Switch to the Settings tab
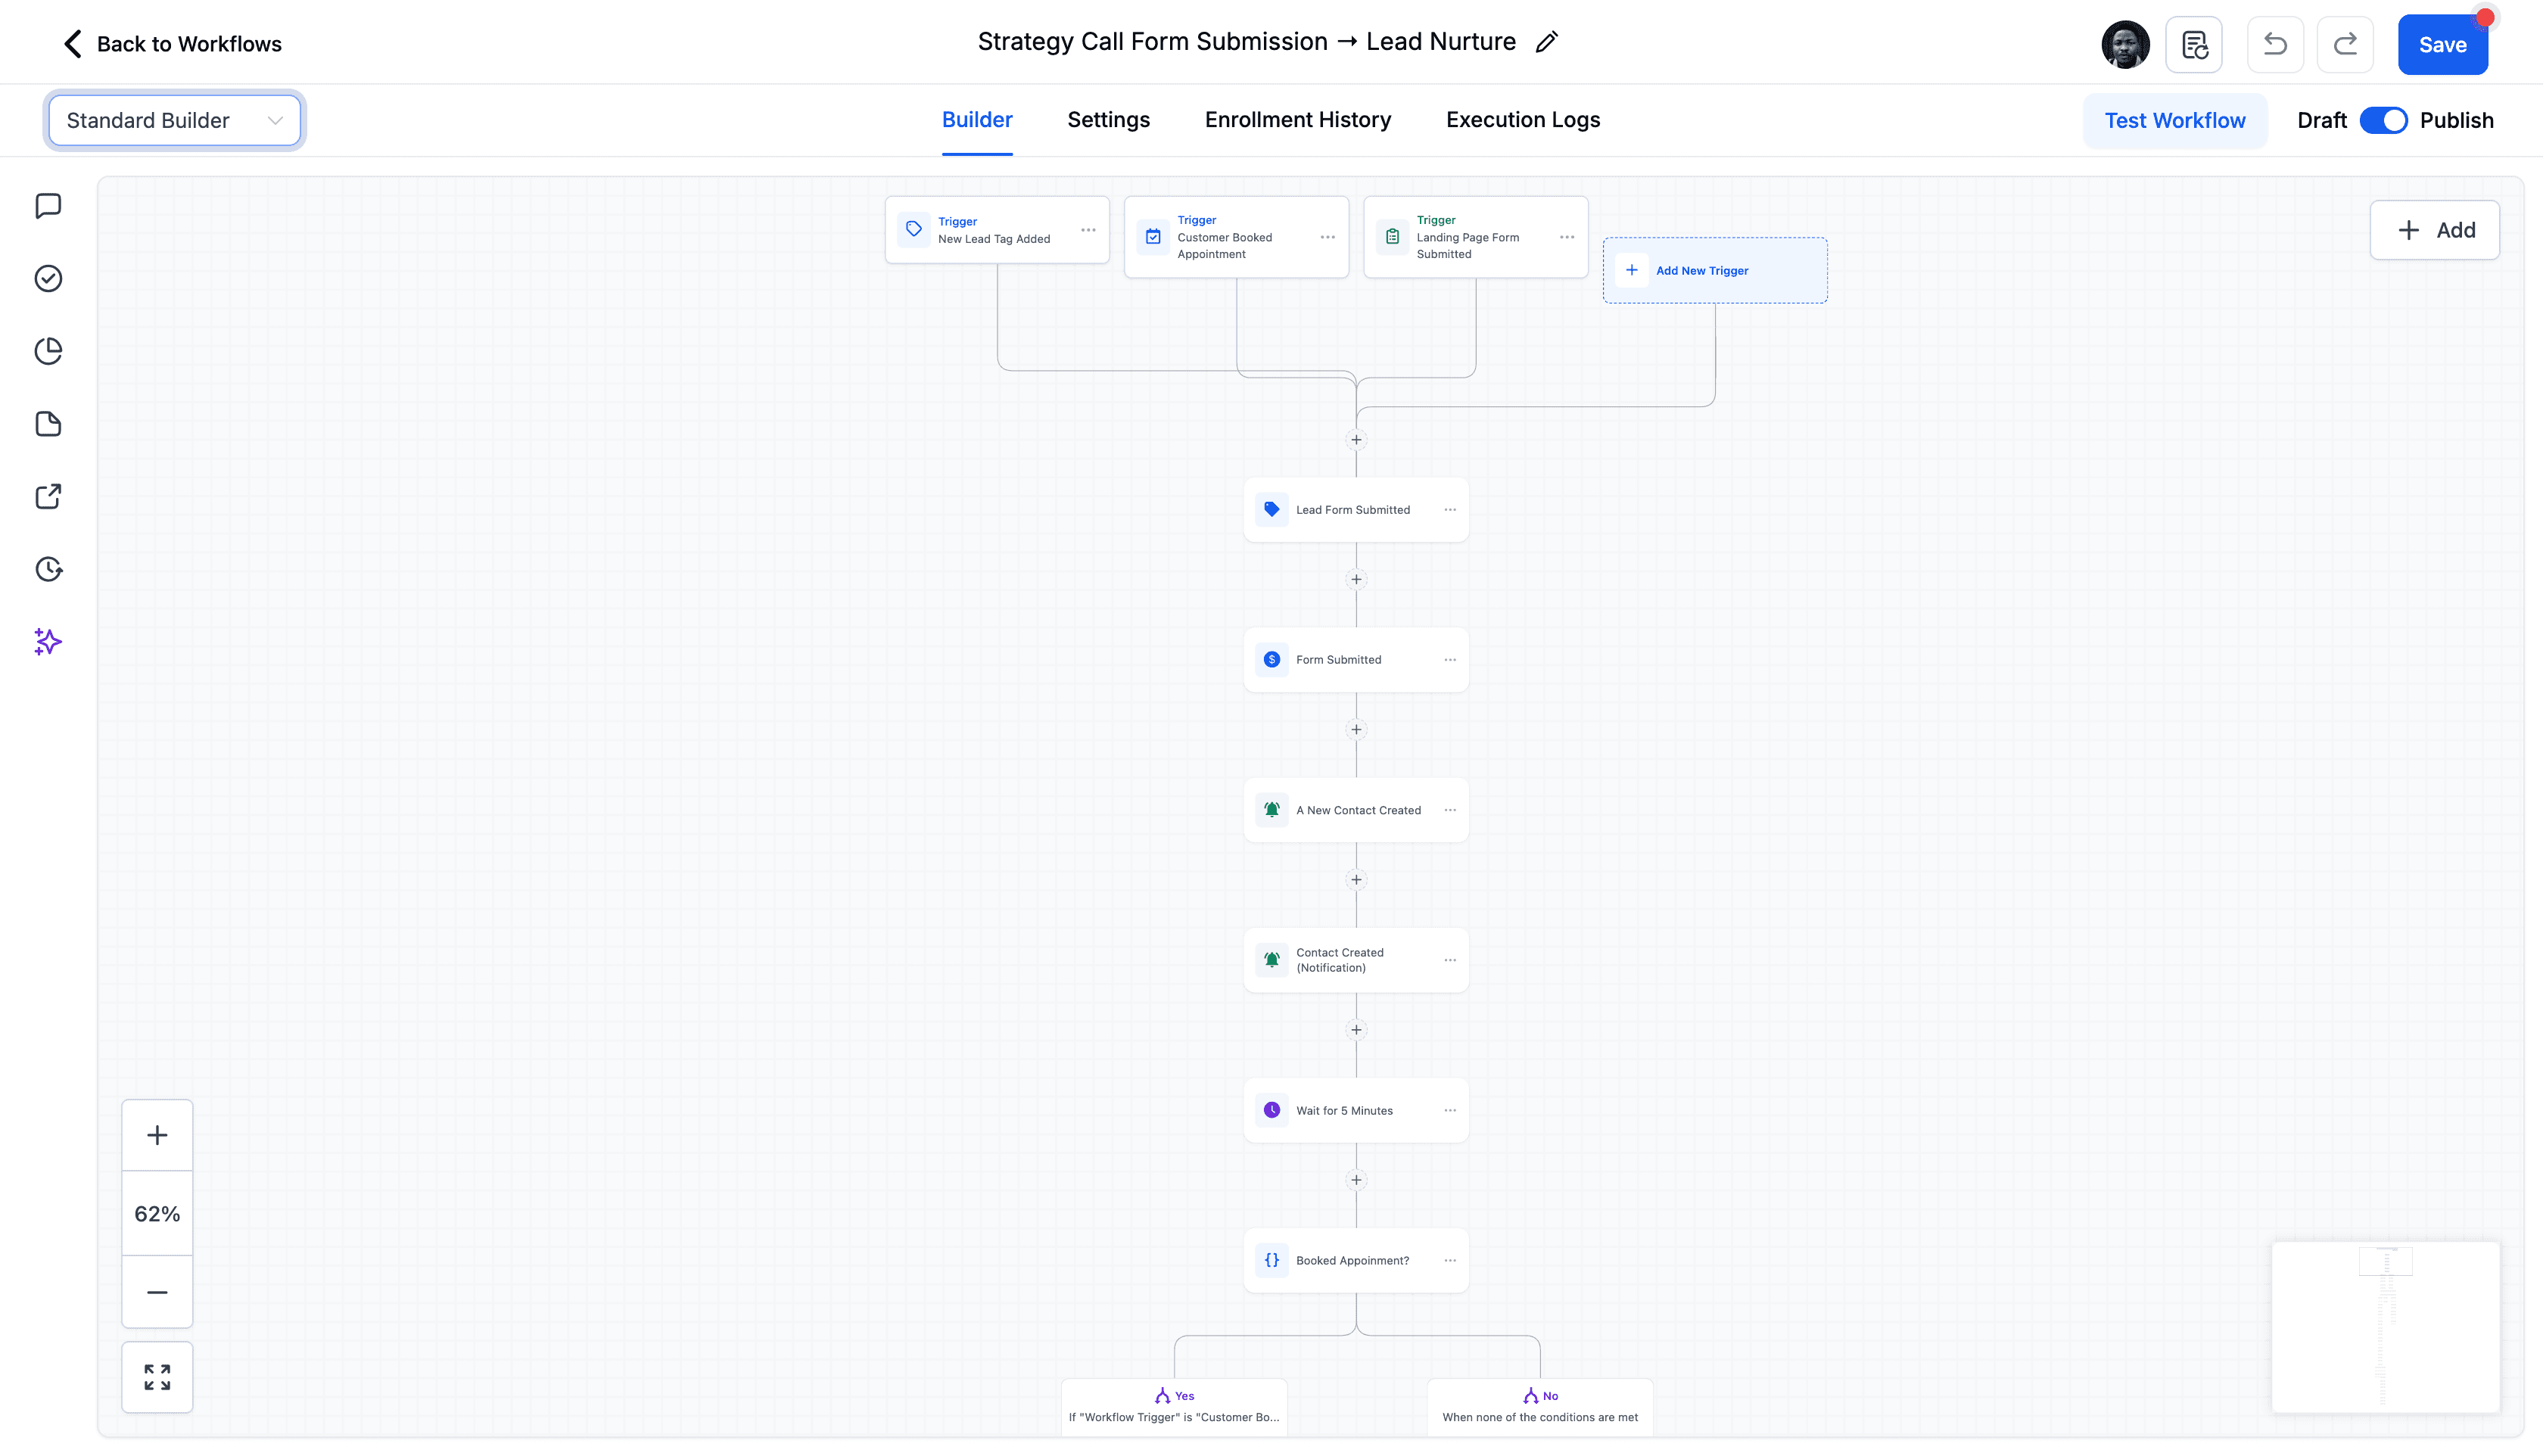The width and height of the screenshot is (2543, 1456). (x=1108, y=120)
